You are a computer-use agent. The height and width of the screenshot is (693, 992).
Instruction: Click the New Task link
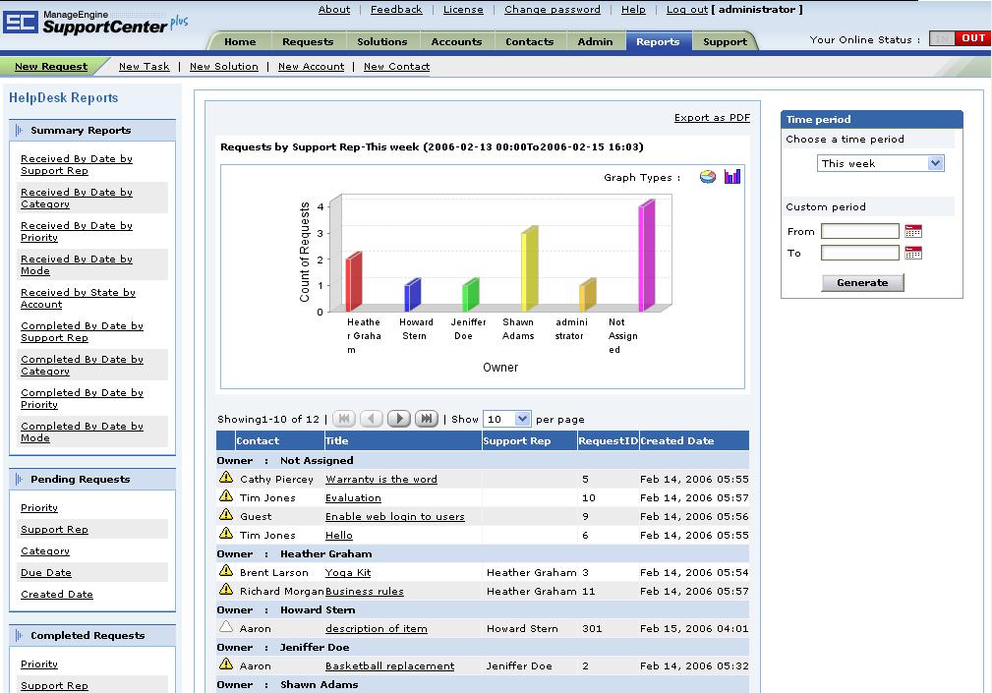pyautogui.click(x=145, y=67)
